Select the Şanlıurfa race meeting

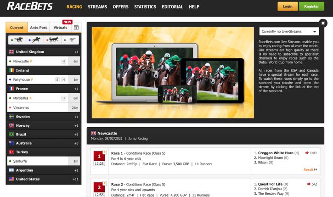(44, 161)
